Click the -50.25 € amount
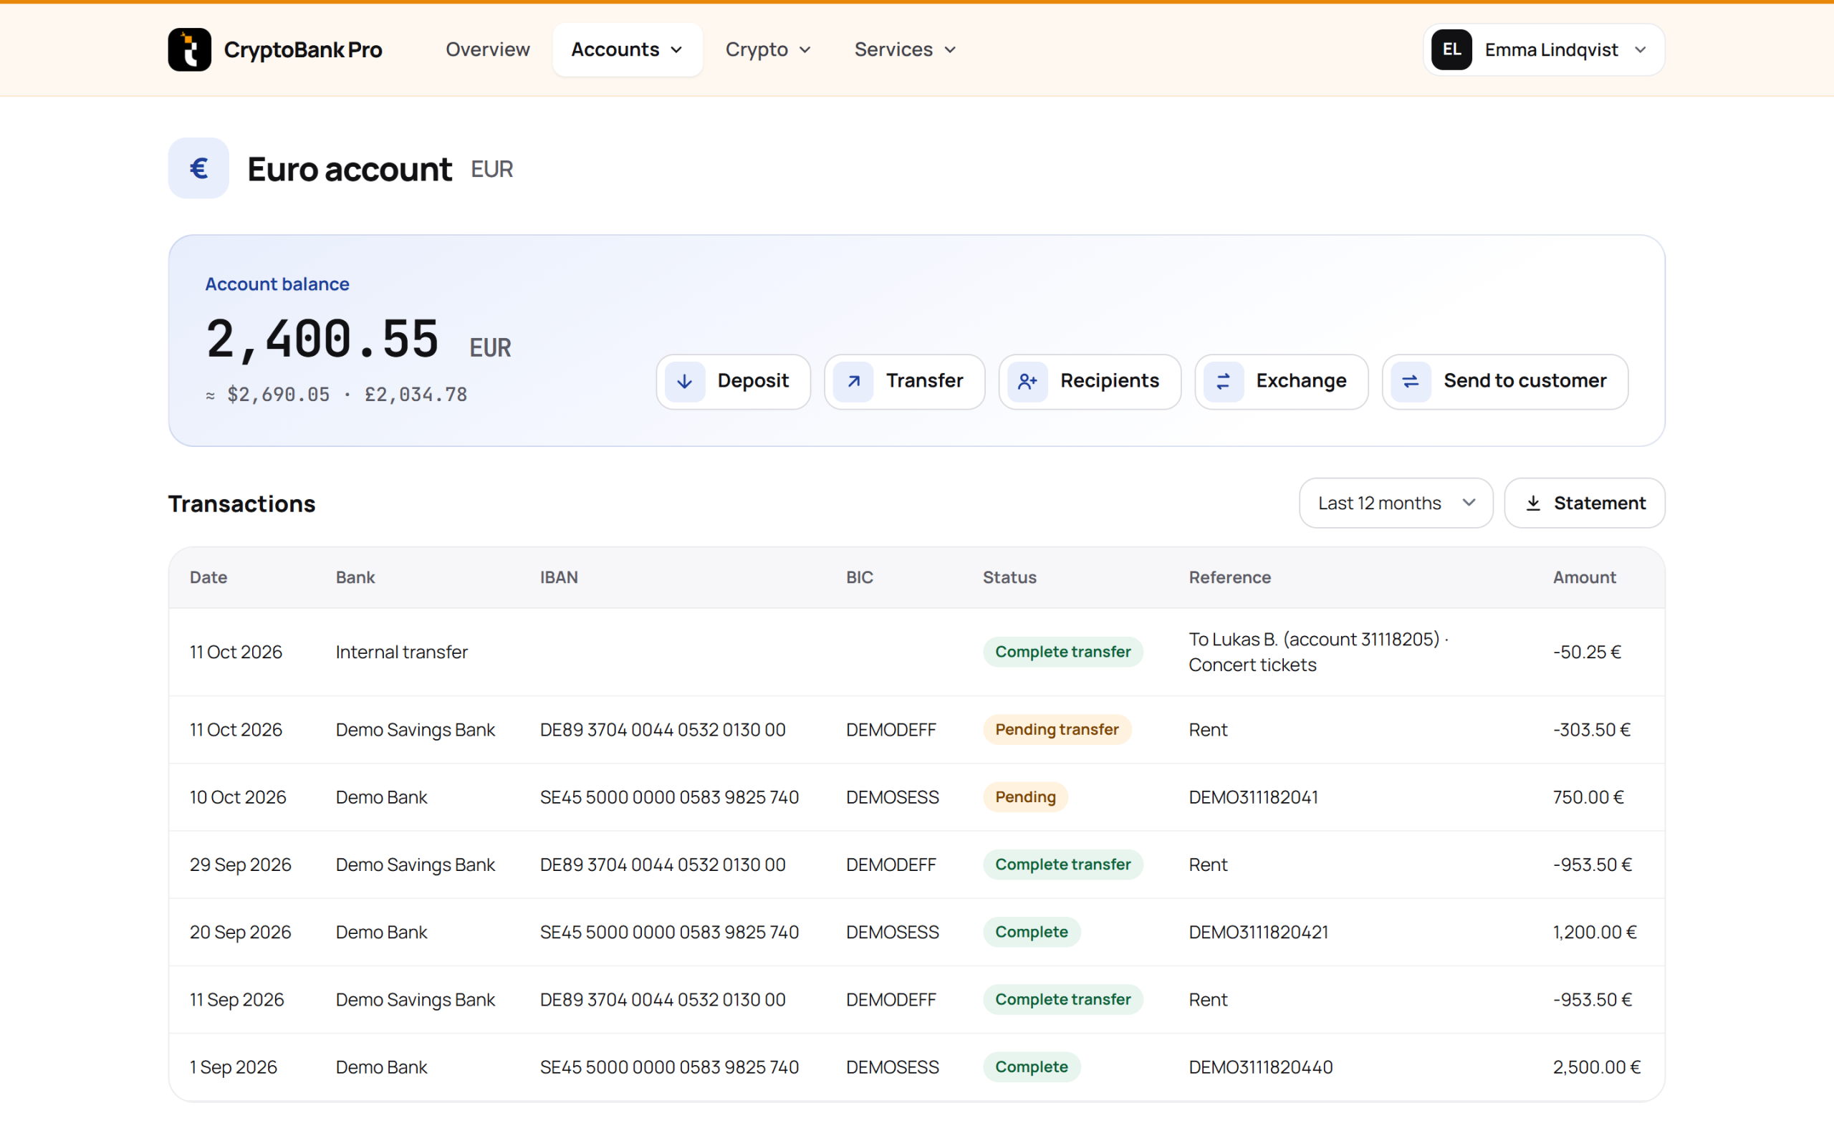This screenshot has width=1834, height=1146. (x=1587, y=652)
